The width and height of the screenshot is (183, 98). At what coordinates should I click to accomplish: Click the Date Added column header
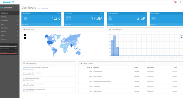tap(151, 67)
